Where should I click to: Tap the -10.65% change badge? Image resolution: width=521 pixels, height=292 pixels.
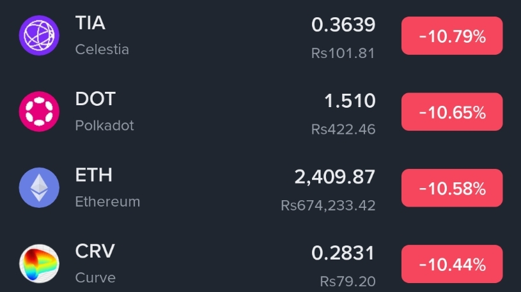(x=452, y=113)
